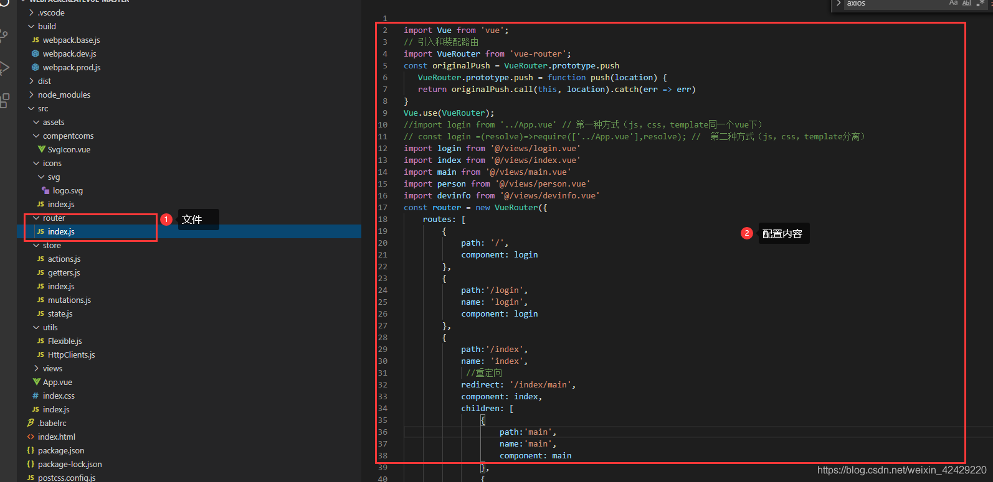Click JS icon of router index.js
Screen dimensions: 993x482
[x=40, y=231]
